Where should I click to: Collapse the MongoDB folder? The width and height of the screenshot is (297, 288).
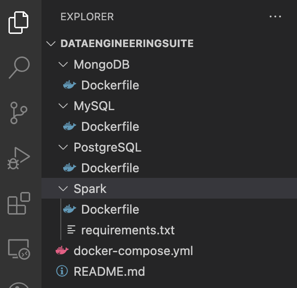[63, 64]
